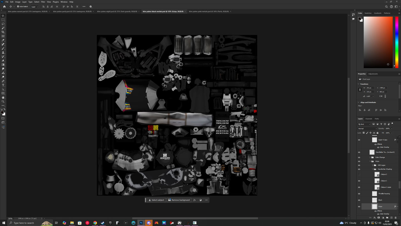The height and width of the screenshot is (226, 401).
Task: Select the Lasso tool
Action: pos(3,24)
